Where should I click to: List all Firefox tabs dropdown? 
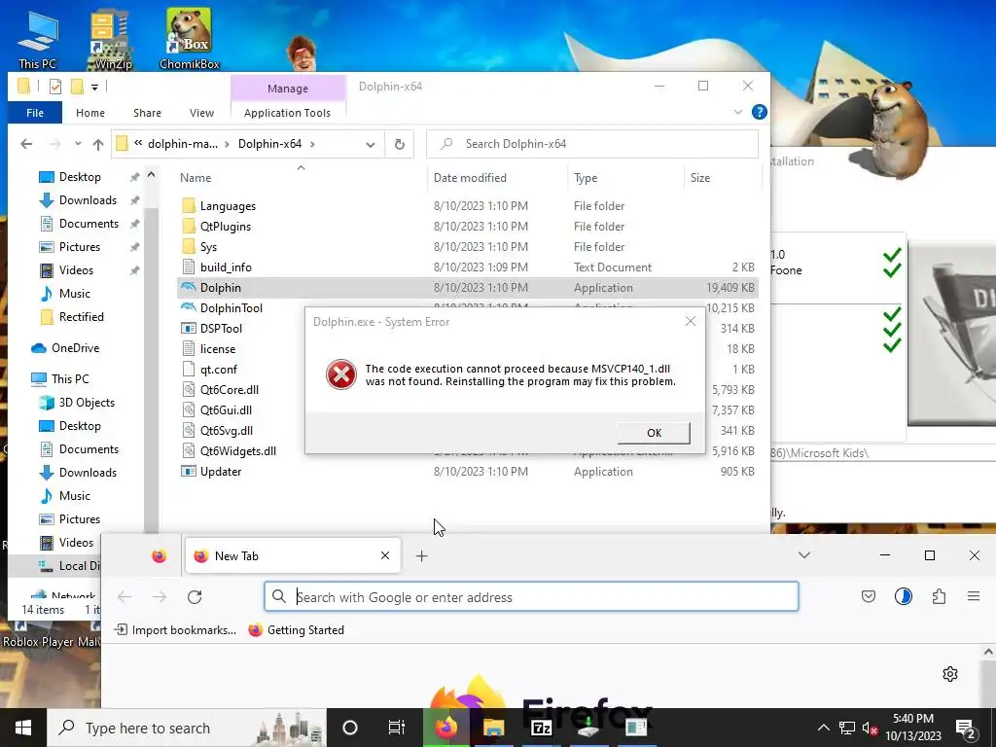(804, 555)
